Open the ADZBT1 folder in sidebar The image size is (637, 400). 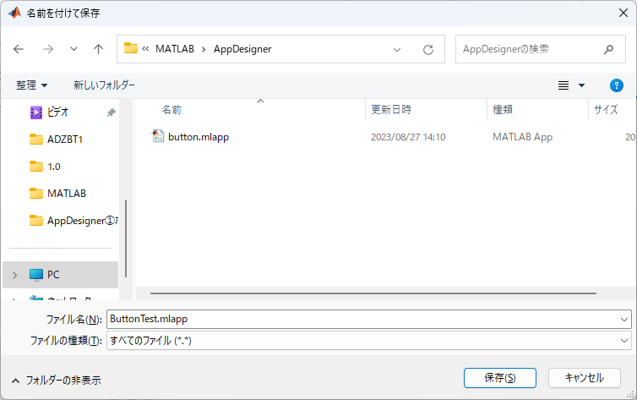(64, 140)
